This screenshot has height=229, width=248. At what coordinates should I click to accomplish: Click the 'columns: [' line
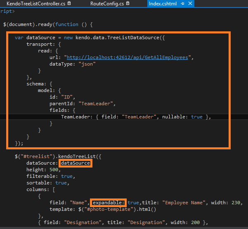(41, 189)
